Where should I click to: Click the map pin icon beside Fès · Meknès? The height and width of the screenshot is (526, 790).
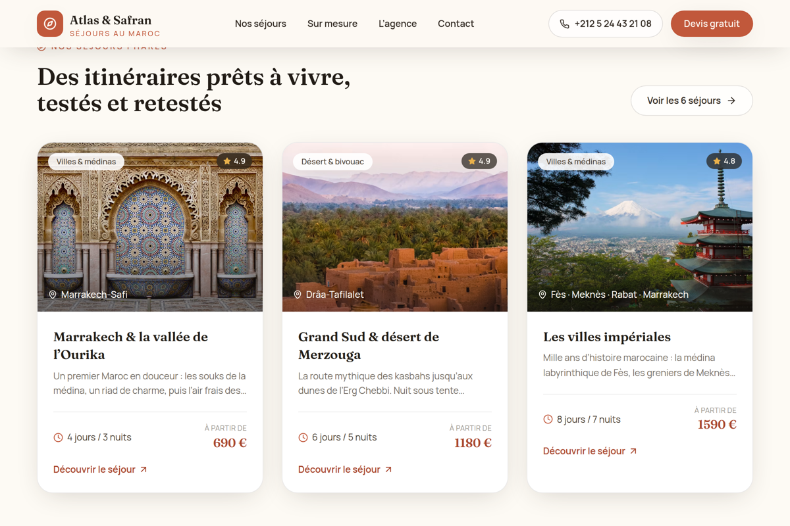click(x=542, y=295)
